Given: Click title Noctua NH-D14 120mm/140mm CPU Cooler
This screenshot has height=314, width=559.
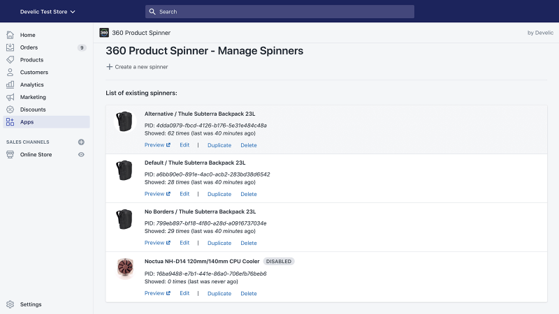Looking at the screenshot, I should (202, 261).
